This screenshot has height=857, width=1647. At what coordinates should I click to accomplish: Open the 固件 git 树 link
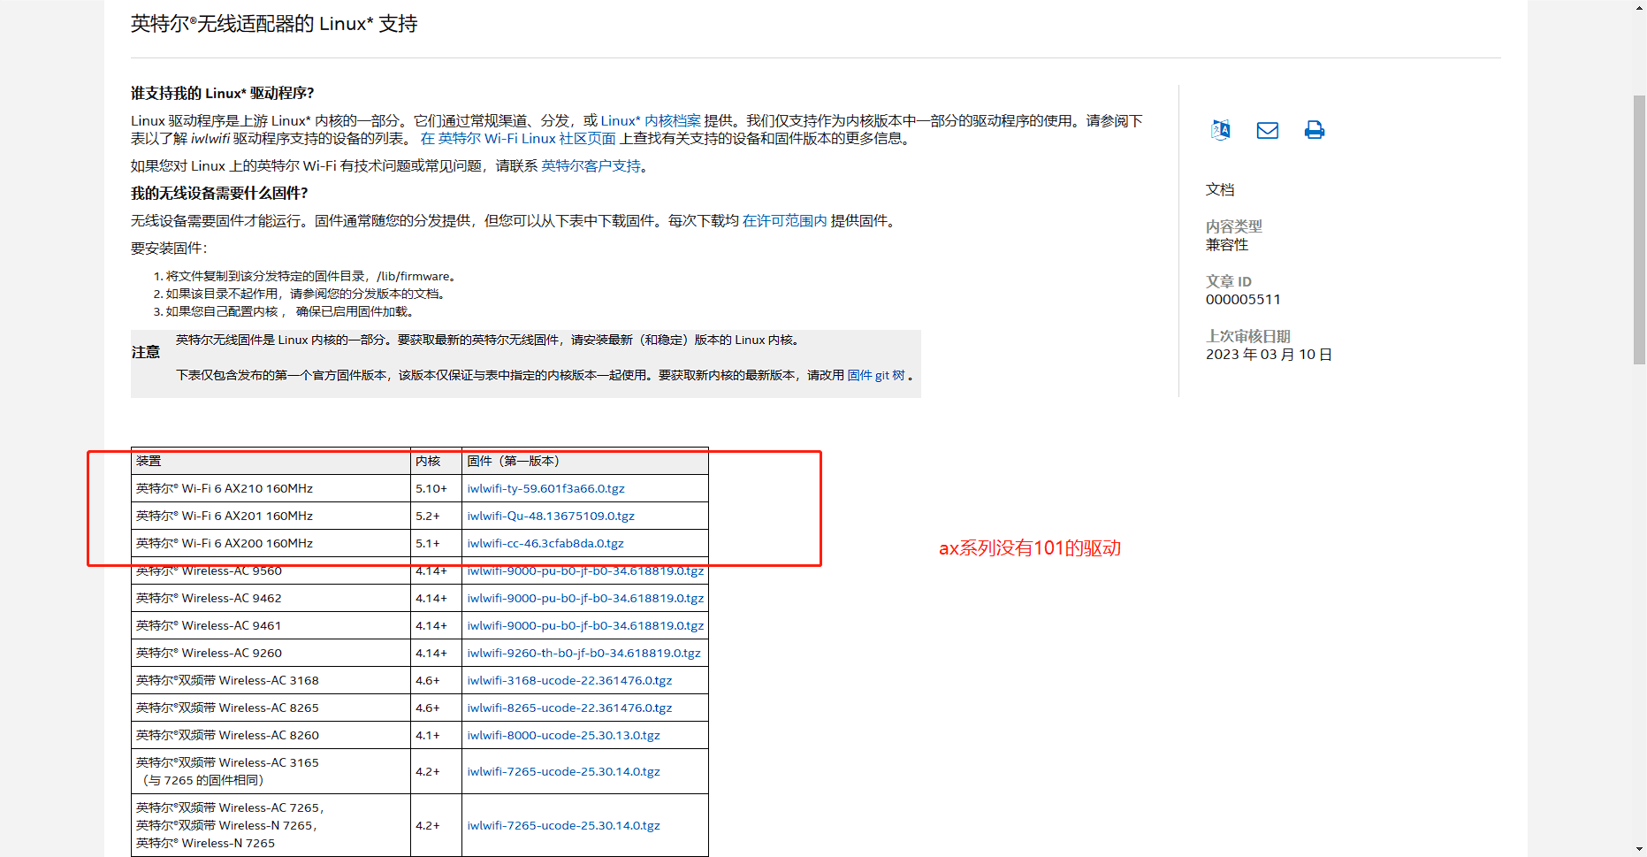tap(876, 375)
